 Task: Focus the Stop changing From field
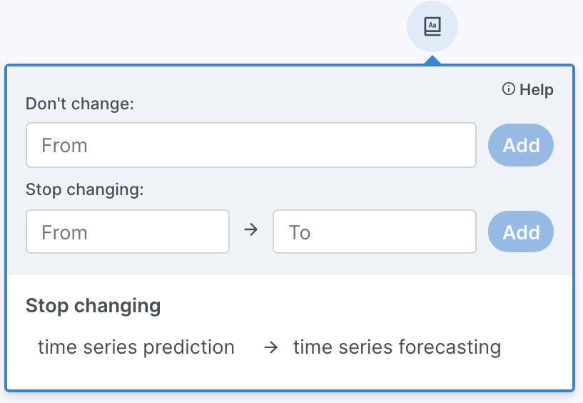pos(128,232)
